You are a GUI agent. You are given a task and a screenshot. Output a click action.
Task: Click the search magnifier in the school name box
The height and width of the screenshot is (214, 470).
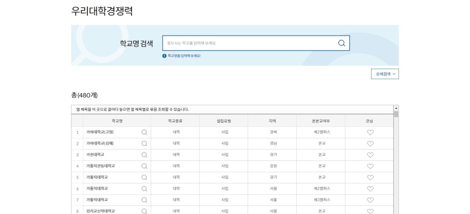pyautogui.click(x=341, y=43)
